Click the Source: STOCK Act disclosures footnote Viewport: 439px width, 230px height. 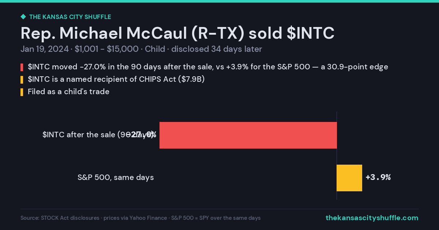click(140, 218)
